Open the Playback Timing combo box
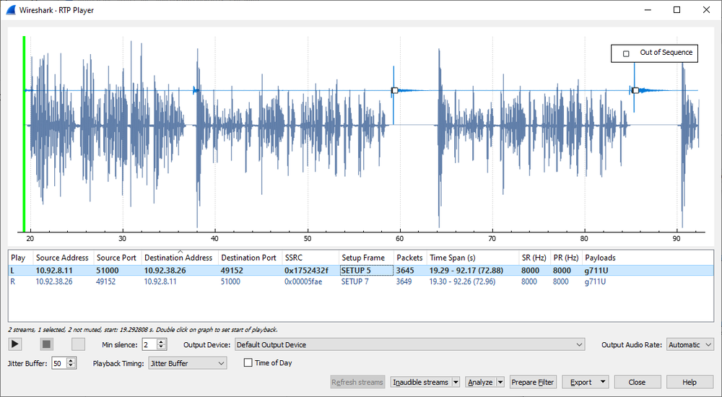This screenshot has width=722, height=397. [x=187, y=363]
